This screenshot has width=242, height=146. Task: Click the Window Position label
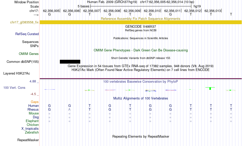click(26, 2)
